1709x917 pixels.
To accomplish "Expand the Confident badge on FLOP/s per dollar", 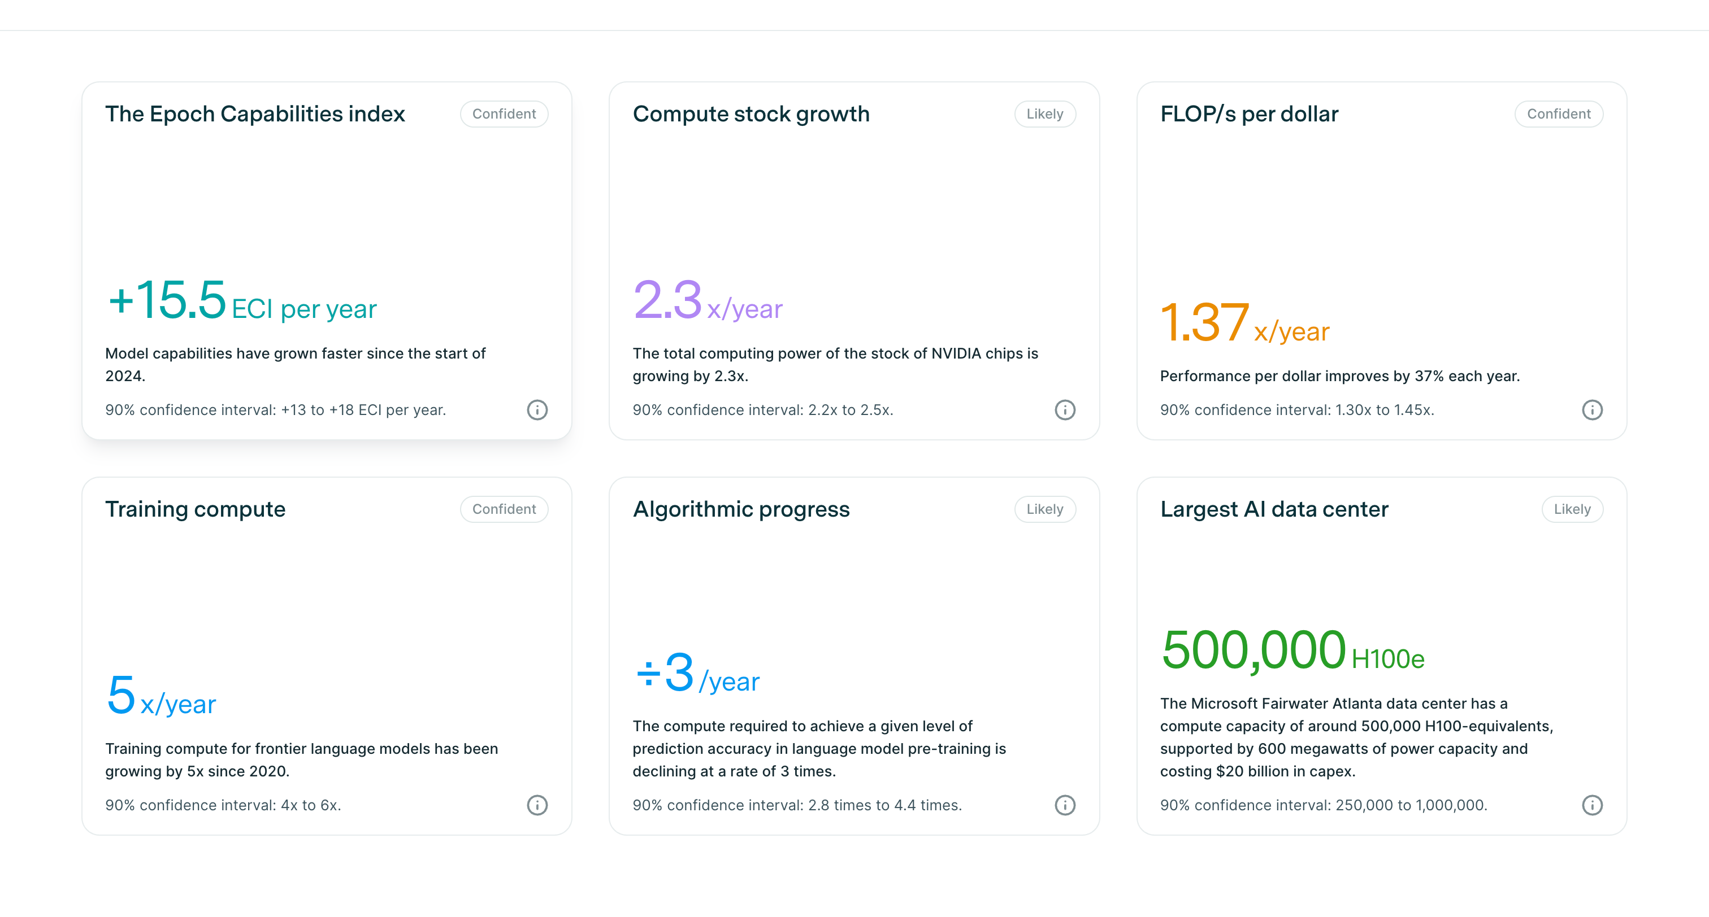I will [1559, 113].
